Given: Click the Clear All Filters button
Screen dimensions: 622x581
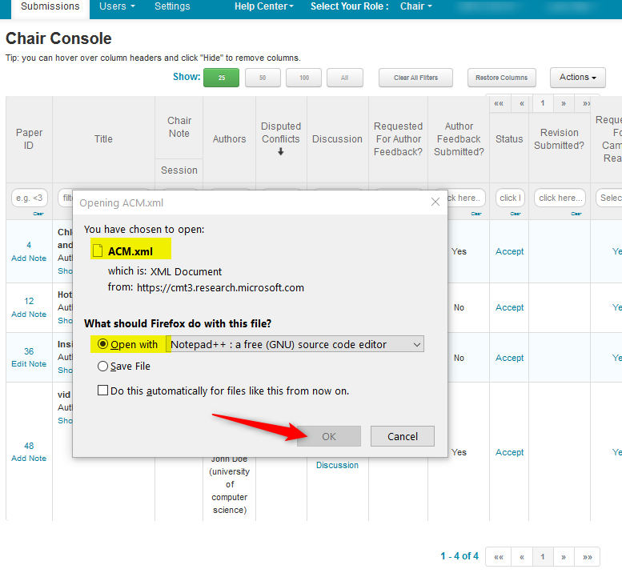Looking at the screenshot, I should (x=415, y=78).
